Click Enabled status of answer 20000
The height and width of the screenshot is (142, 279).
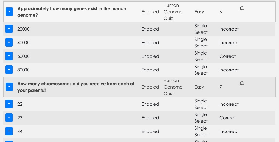tap(150, 29)
